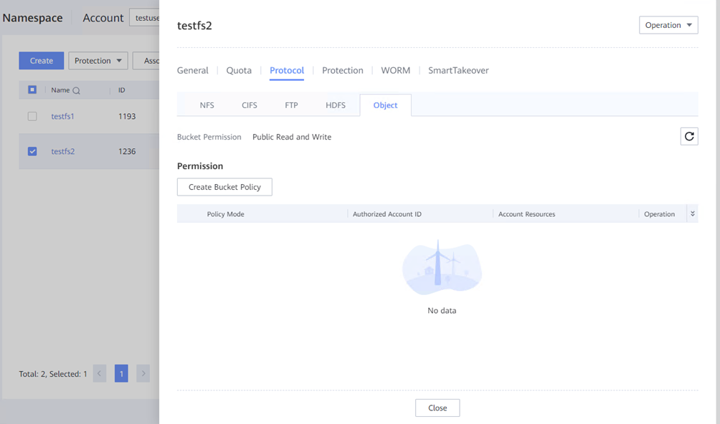Open the Operation dropdown menu
The image size is (720, 424).
pos(668,25)
